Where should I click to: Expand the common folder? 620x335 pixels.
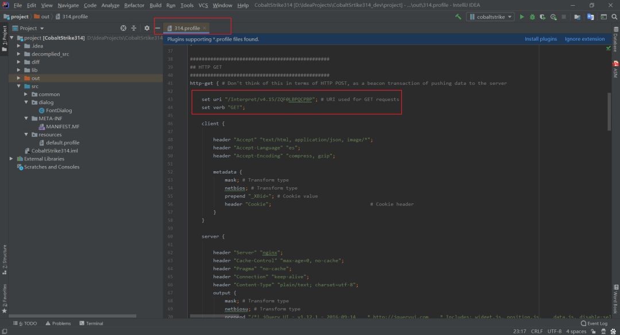click(x=26, y=94)
